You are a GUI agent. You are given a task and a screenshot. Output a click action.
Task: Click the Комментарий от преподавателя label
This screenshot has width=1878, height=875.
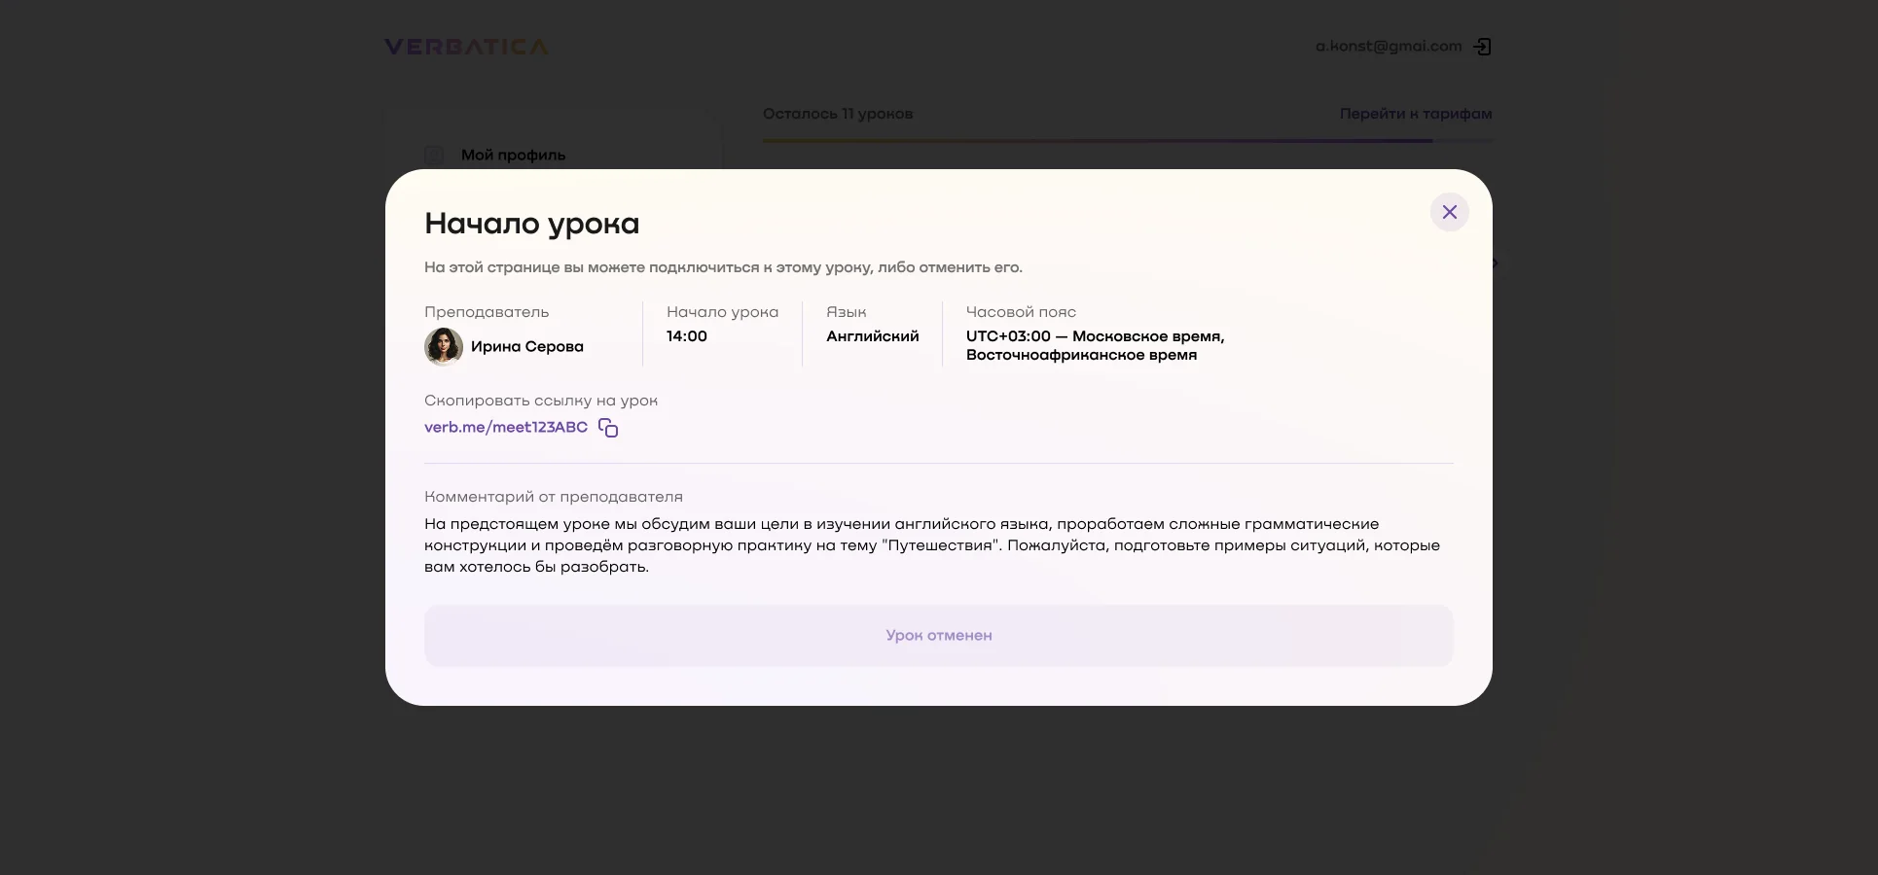(554, 497)
